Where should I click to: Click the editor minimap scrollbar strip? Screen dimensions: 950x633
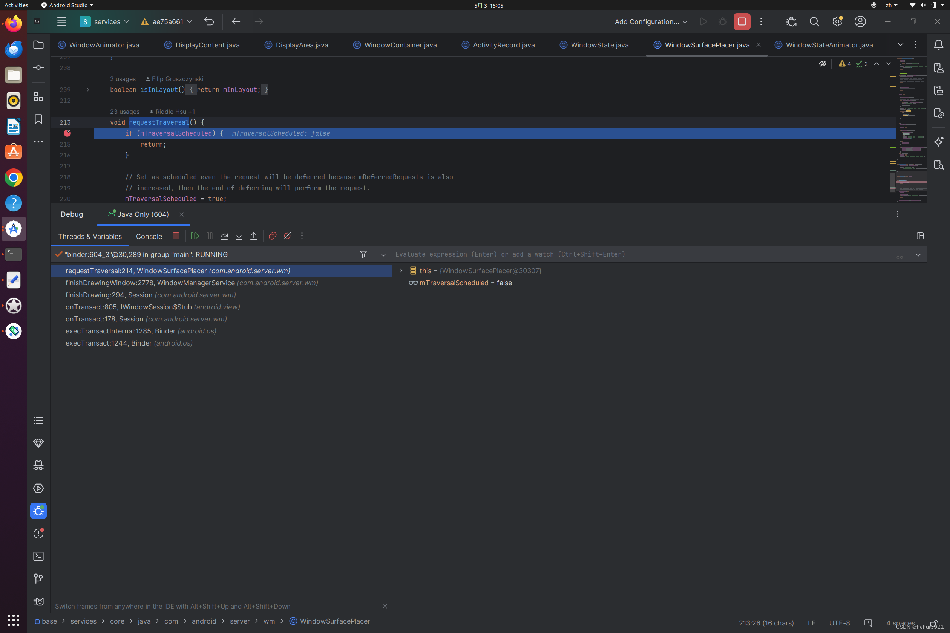(911, 129)
